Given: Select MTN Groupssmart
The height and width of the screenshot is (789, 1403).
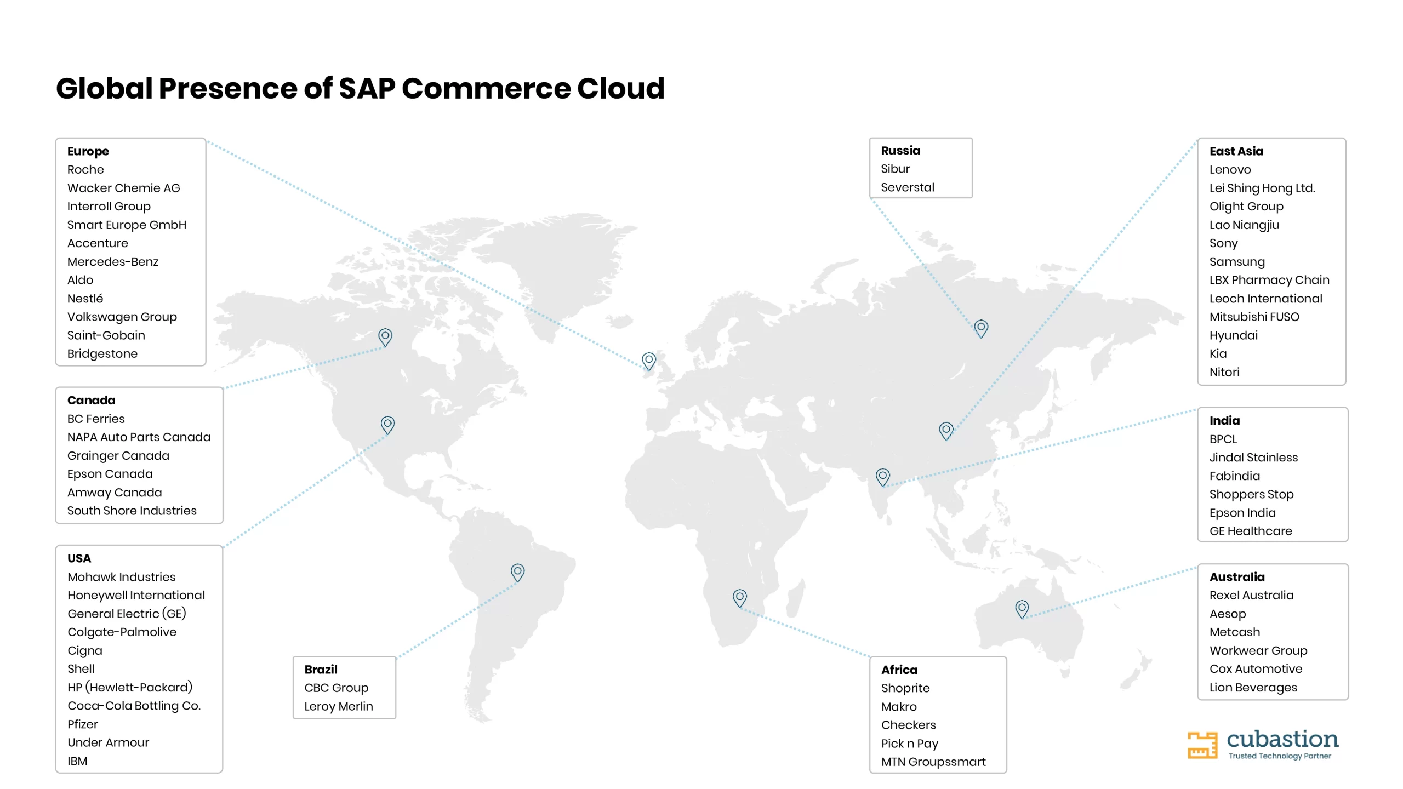Looking at the screenshot, I should [x=933, y=762].
